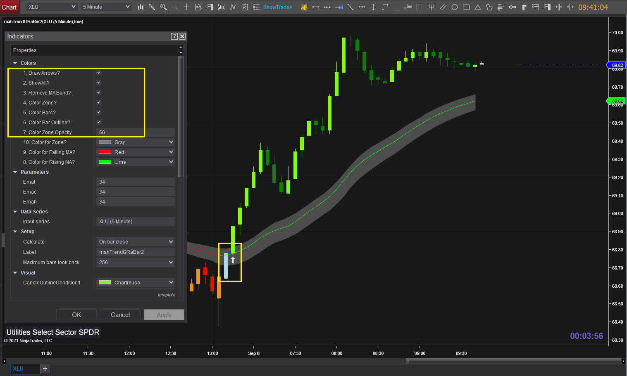
Task: Toggle the Remove MA Band checkbox
Action: 99,93
